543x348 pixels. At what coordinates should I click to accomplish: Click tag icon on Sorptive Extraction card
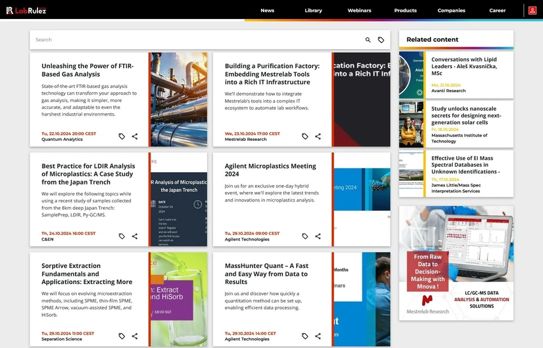click(x=122, y=336)
